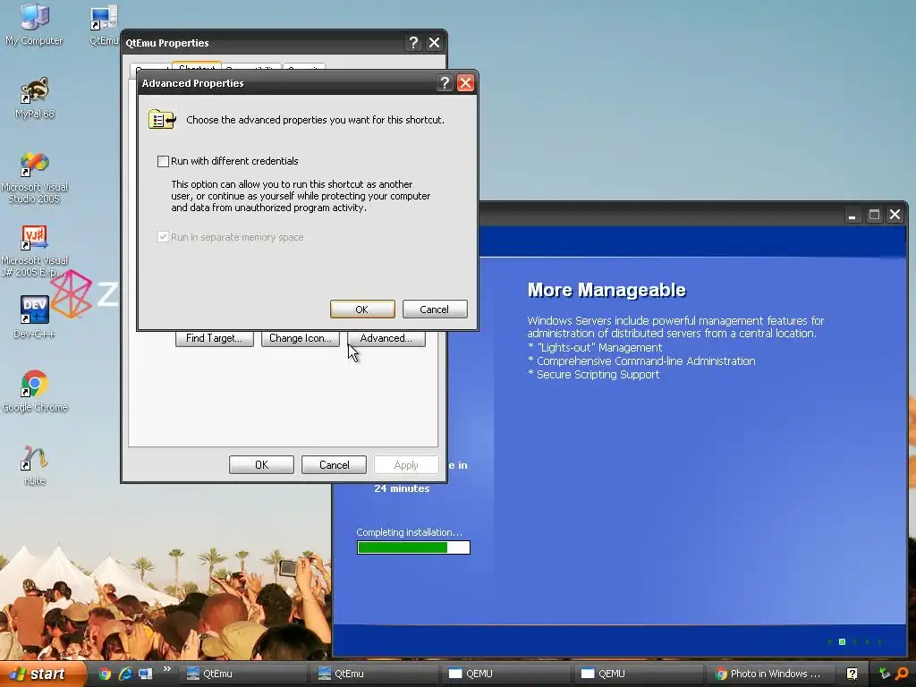Click the help question mark in Advanced Properties
Image resolution: width=916 pixels, height=687 pixels.
pyautogui.click(x=445, y=83)
